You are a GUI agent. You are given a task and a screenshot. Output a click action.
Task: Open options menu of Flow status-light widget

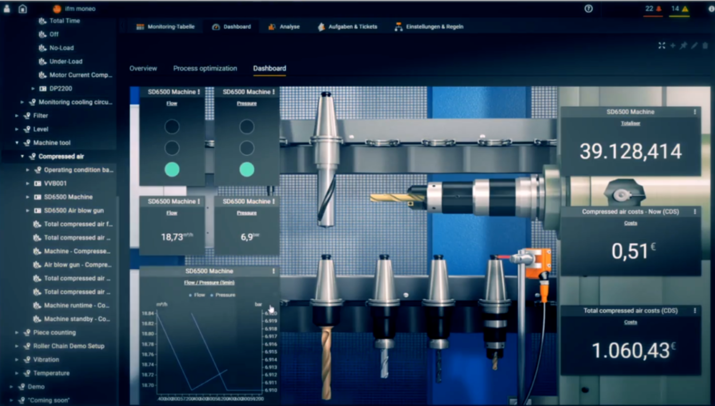pyautogui.click(x=199, y=92)
